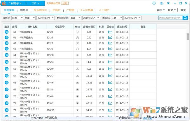
Task: Open history price chart for row 63
Action: (110, 49)
